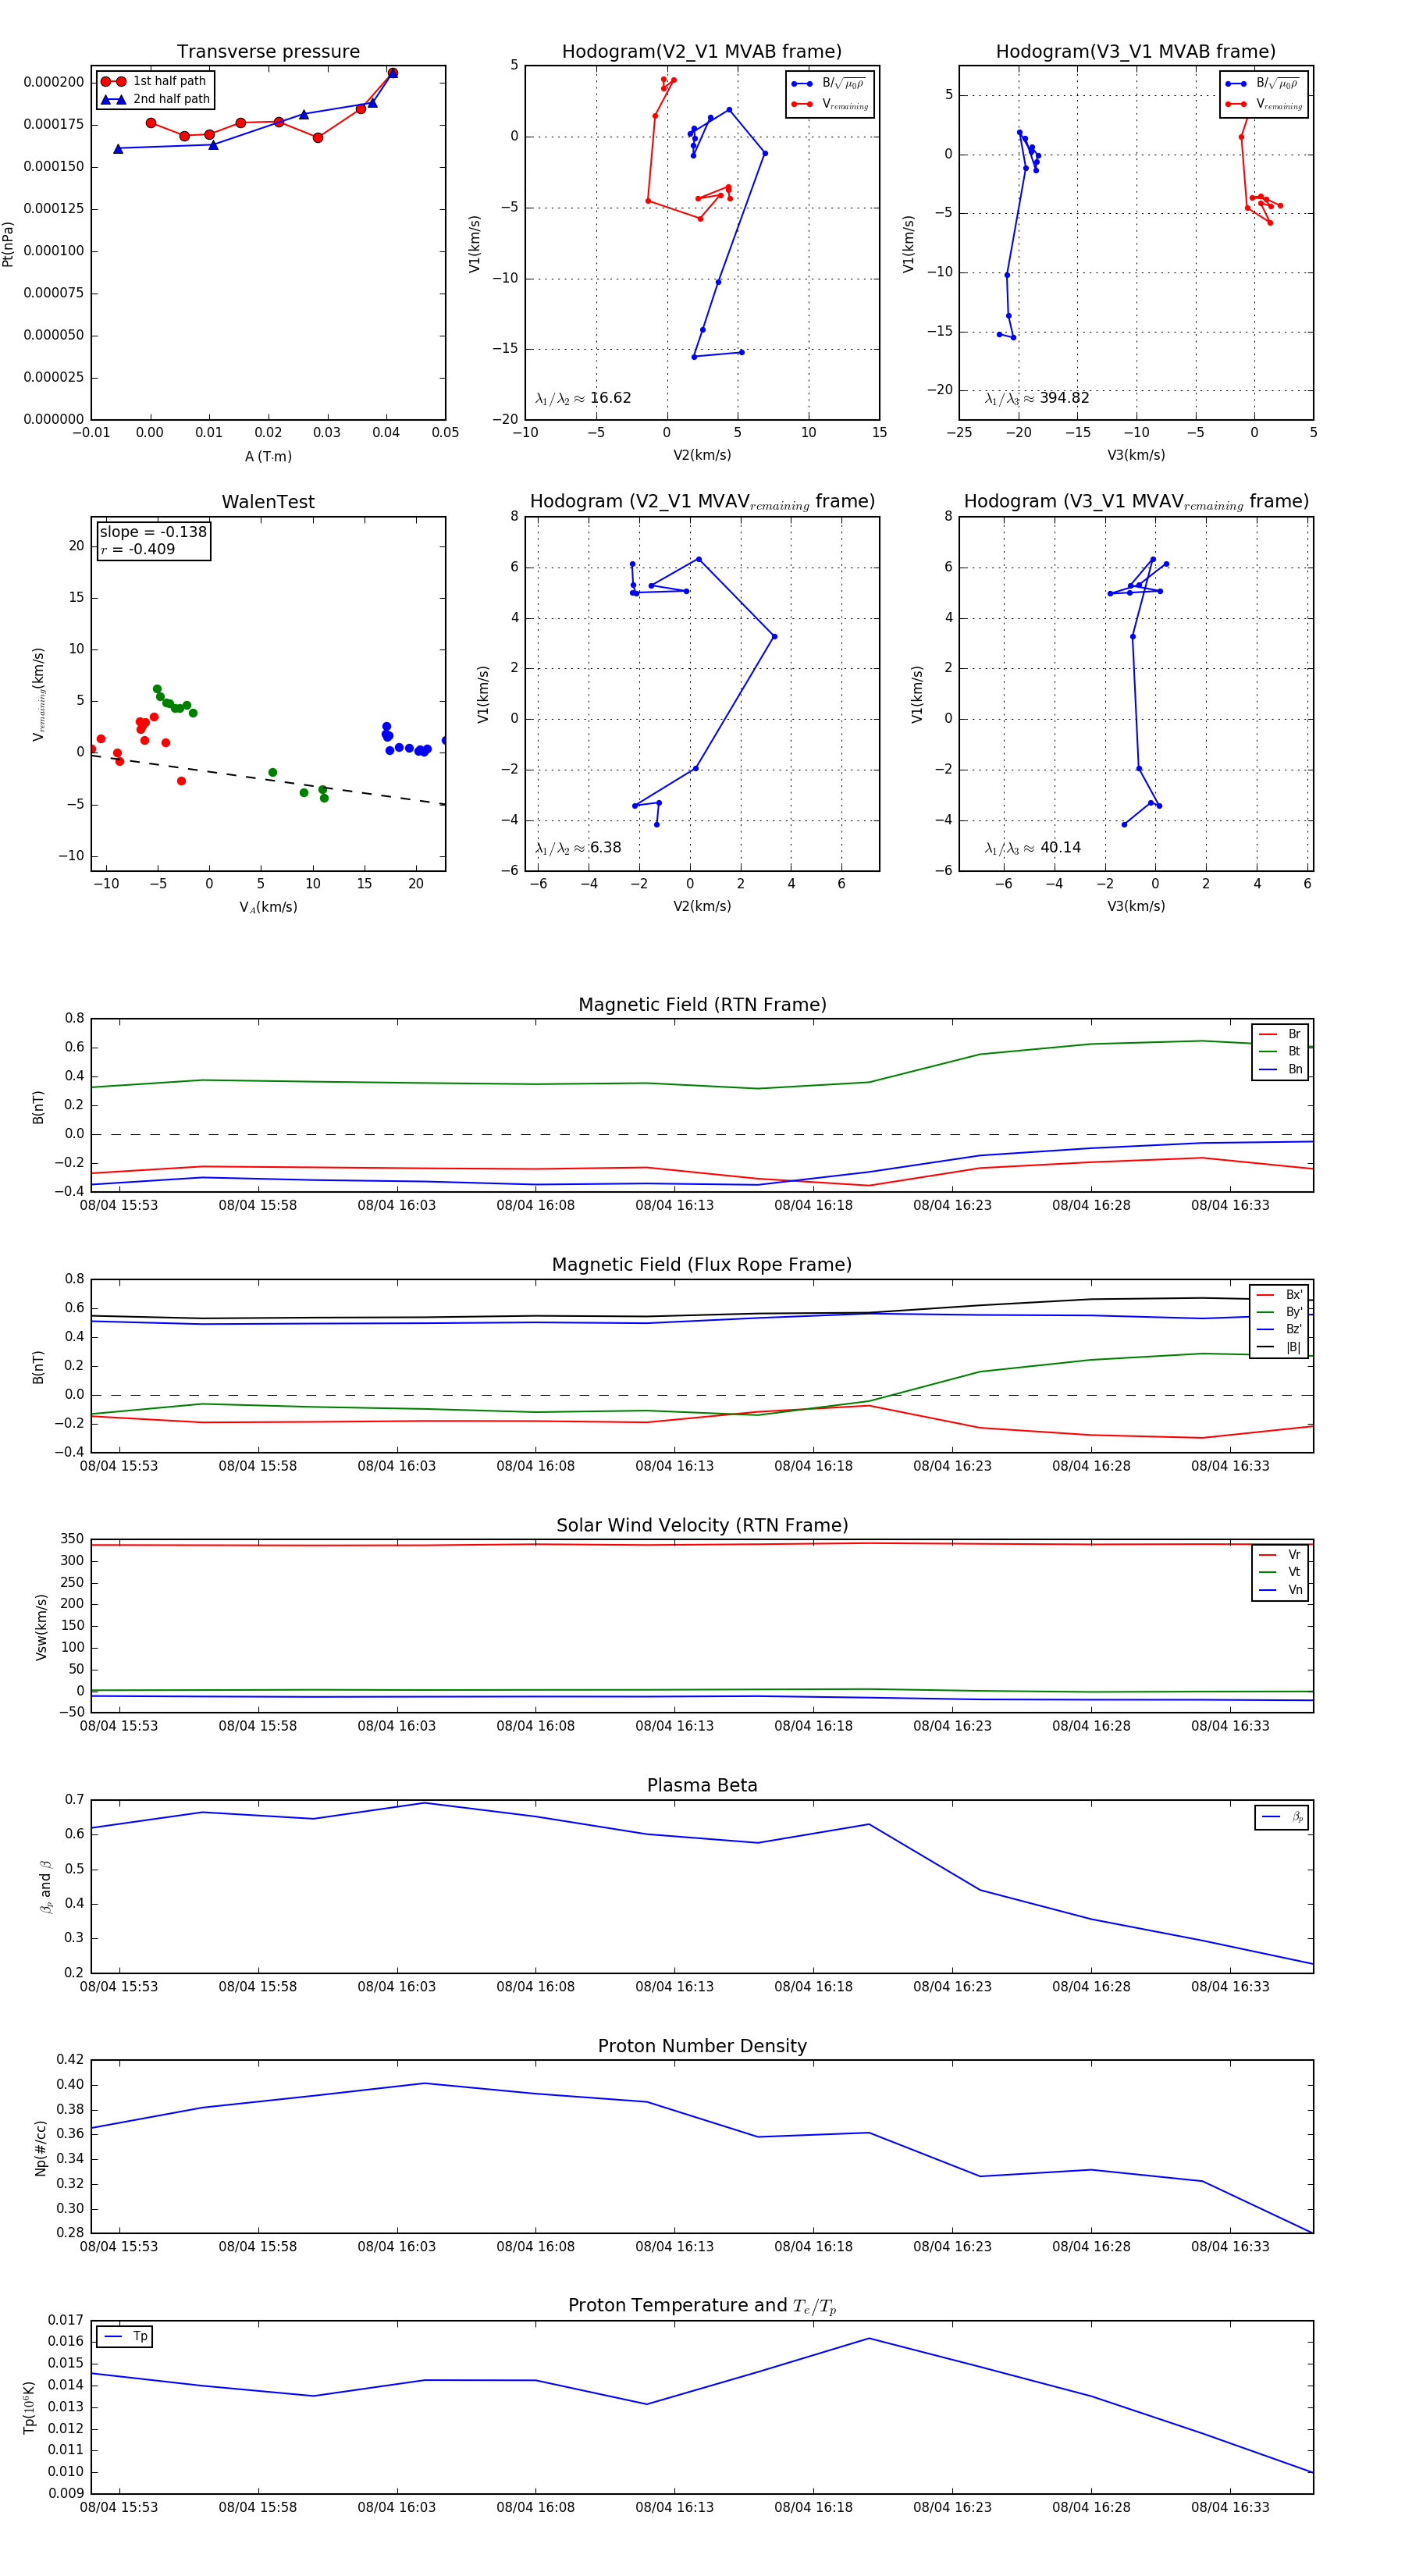Click 'Solar Wind Velocity (RTN Frame)' title
1405x2576 pixels.
pos(702,1525)
